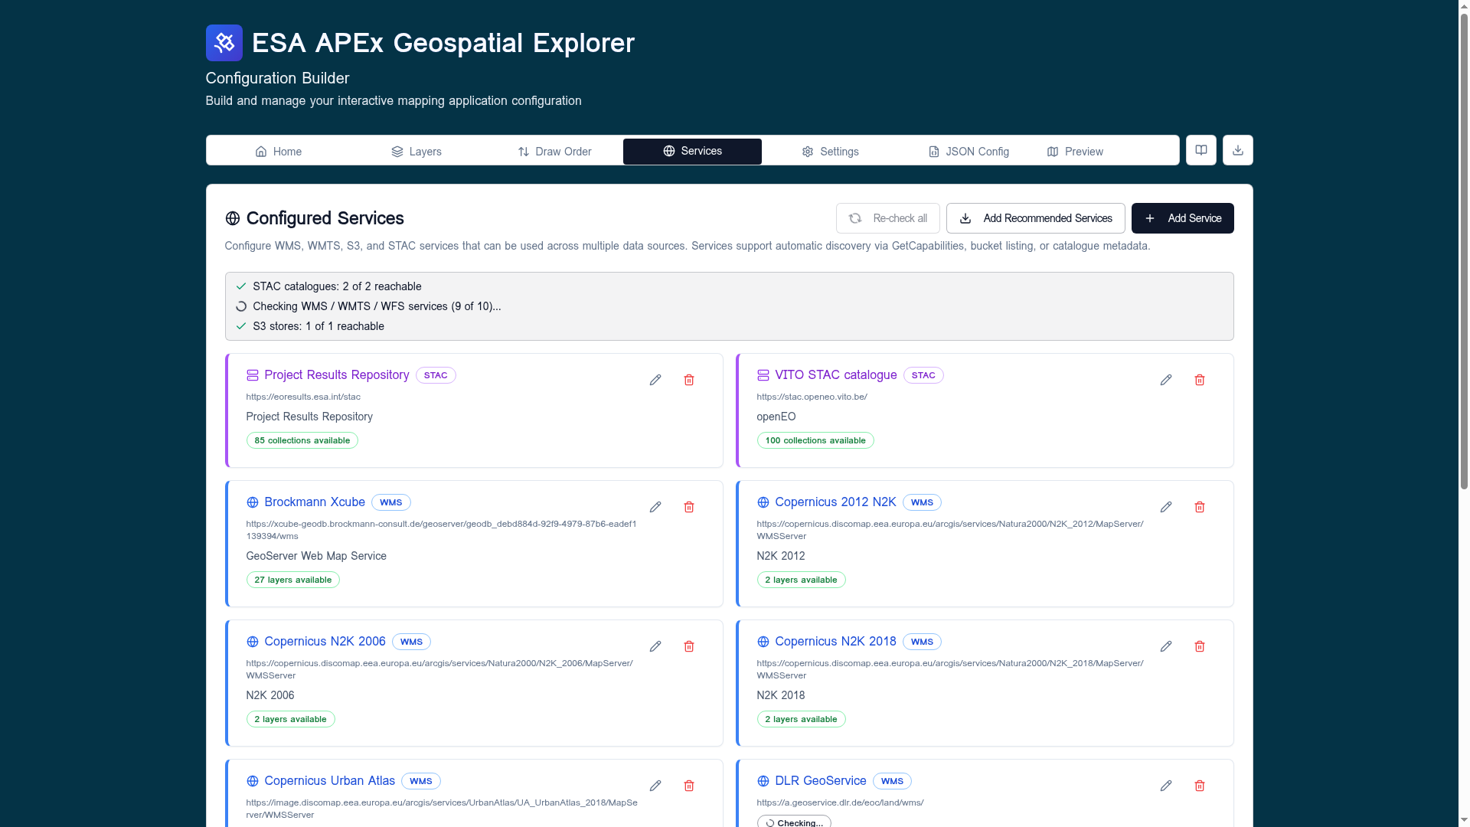The height and width of the screenshot is (827, 1470).
Task: Delete the Brockmann Xcube service
Action: (x=689, y=508)
